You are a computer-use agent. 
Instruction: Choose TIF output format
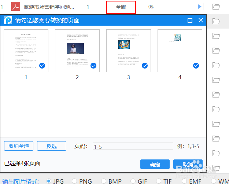pos(159,181)
